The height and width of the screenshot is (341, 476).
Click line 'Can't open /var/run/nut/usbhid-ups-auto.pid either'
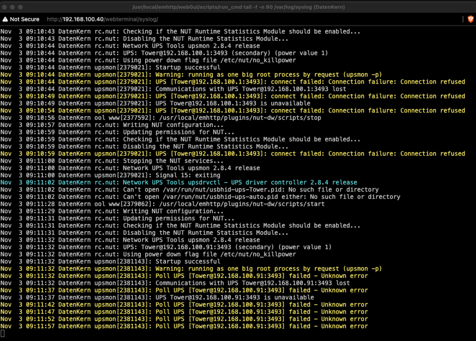(x=200, y=197)
